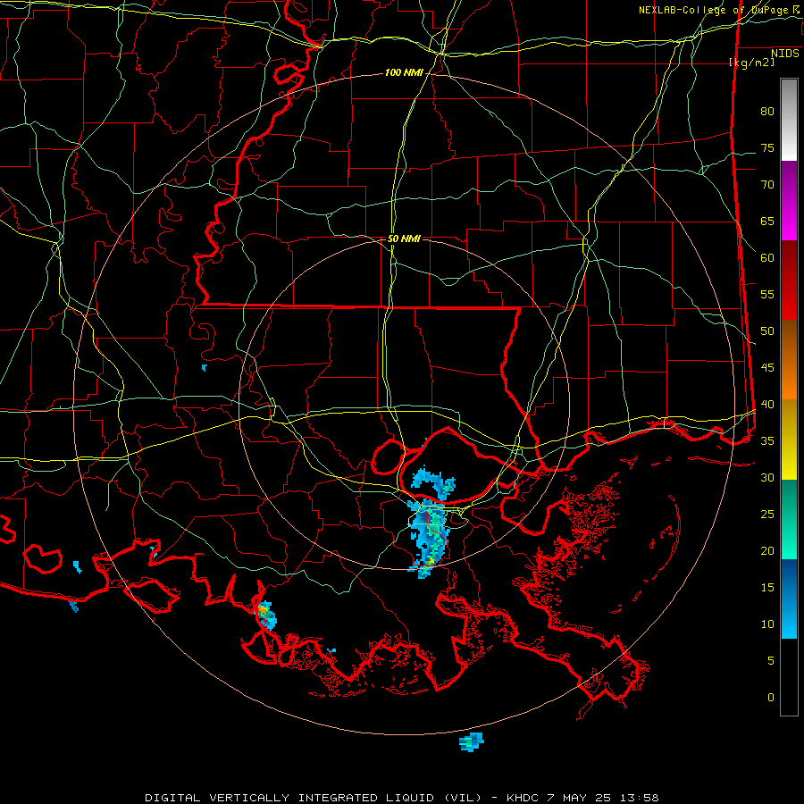Click the scale value 0
Viewport: 804px width, 804px height.
coord(771,698)
